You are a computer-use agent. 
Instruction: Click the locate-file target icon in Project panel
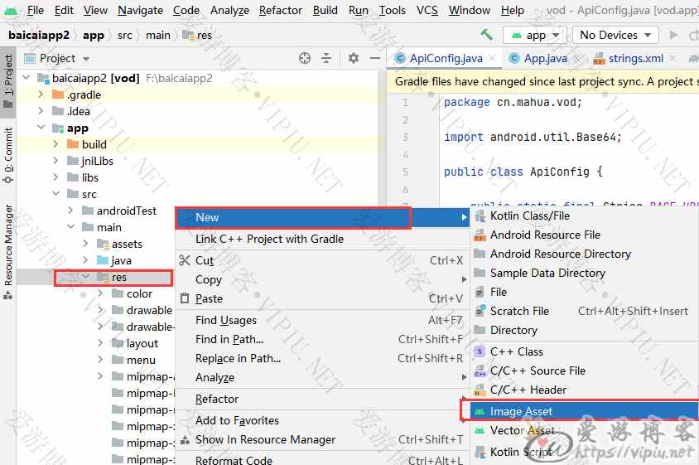(x=305, y=58)
